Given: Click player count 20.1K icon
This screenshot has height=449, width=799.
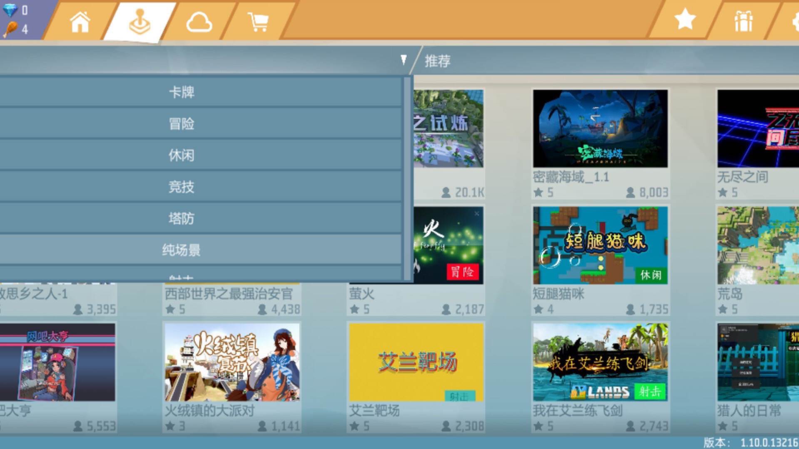Looking at the screenshot, I should click(446, 192).
